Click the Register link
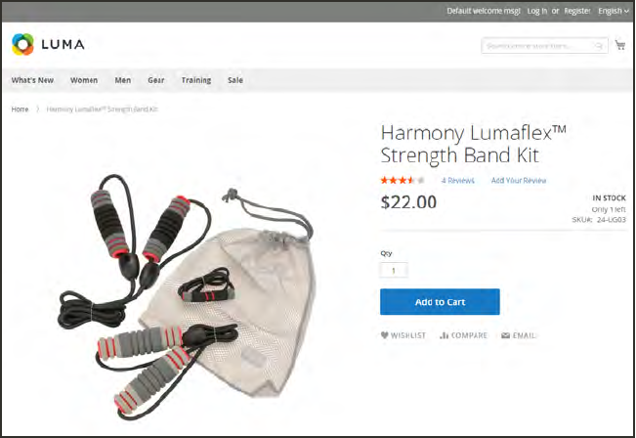This screenshot has width=636, height=438. (x=577, y=11)
